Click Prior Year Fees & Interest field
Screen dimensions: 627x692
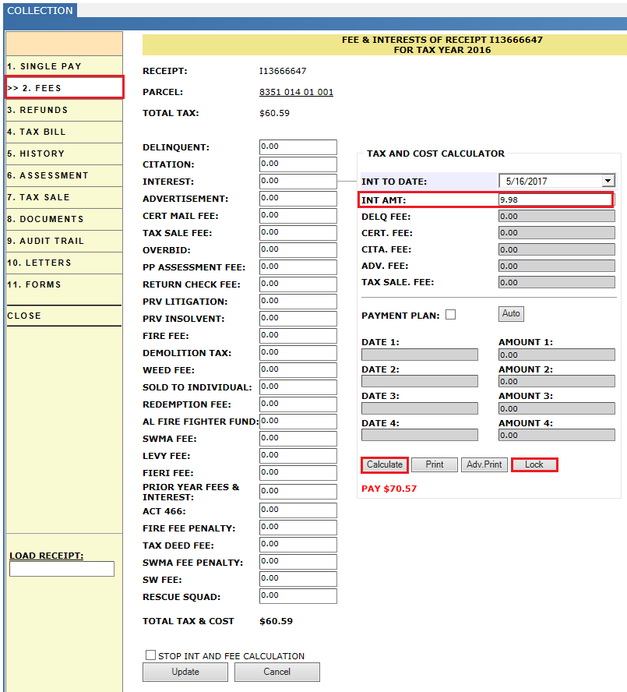[x=298, y=492]
